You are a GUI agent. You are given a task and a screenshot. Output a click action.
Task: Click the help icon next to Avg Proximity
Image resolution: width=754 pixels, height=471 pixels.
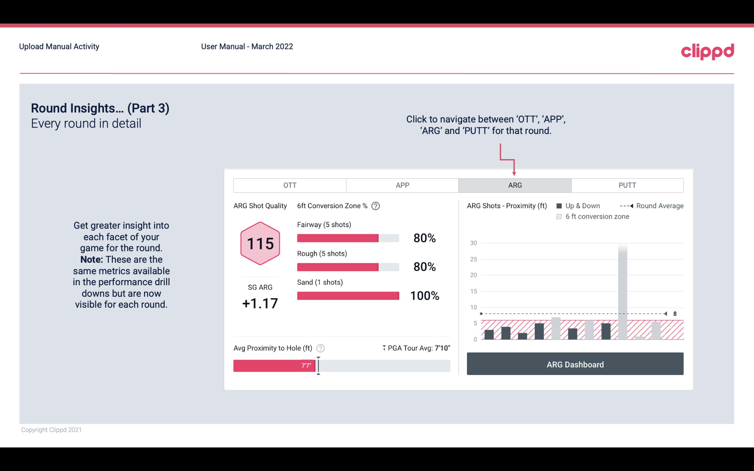point(321,348)
